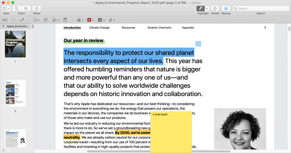Select the page 2 Contents thumbnail
This screenshot has width=291, height=153.
15,93
